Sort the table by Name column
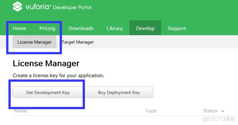The height and width of the screenshot is (125, 238). [21, 111]
